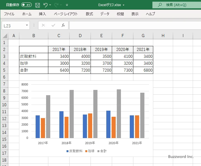201x166 pixels.
Task: Select the 2021年 table header cell
Action: point(143,50)
